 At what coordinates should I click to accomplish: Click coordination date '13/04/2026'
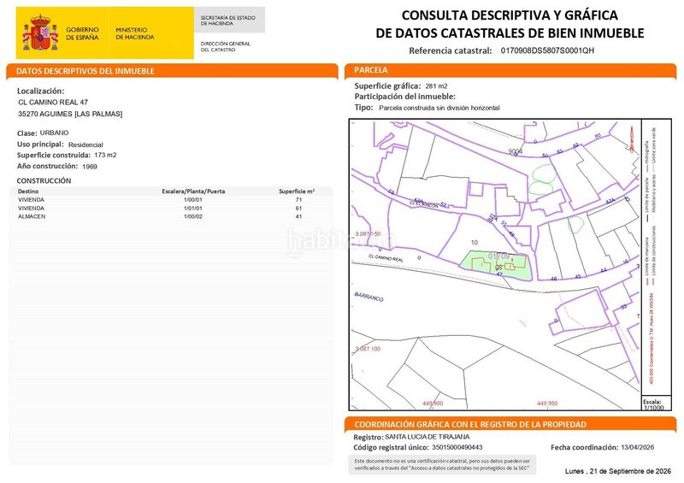click(x=638, y=447)
